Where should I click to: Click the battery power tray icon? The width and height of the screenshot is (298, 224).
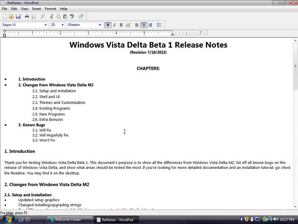tap(265, 219)
